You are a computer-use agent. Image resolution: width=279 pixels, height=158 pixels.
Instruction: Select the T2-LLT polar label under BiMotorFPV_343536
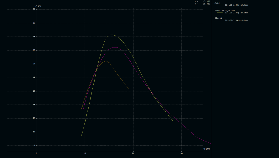[236, 13]
